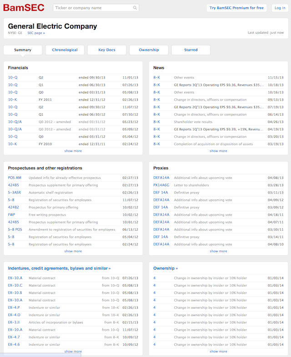
Task: Open the EX-4.O indenture exhibit
Action: [x=14, y=315]
